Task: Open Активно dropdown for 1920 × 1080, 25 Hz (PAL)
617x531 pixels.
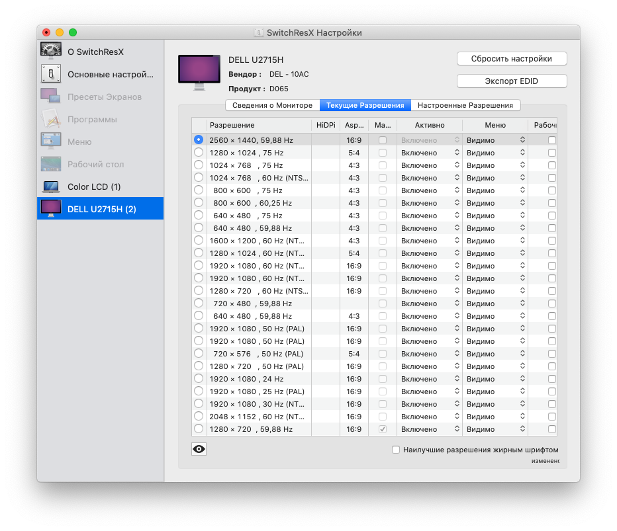Action: [430, 391]
